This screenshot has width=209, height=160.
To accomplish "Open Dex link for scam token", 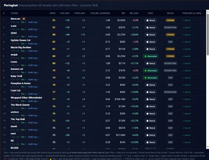I will 24,29.
